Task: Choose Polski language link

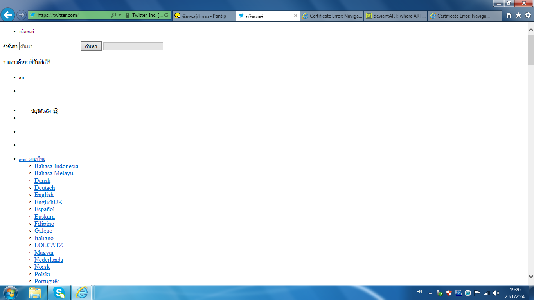Action: pyautogui.click(x=42, y=274)
